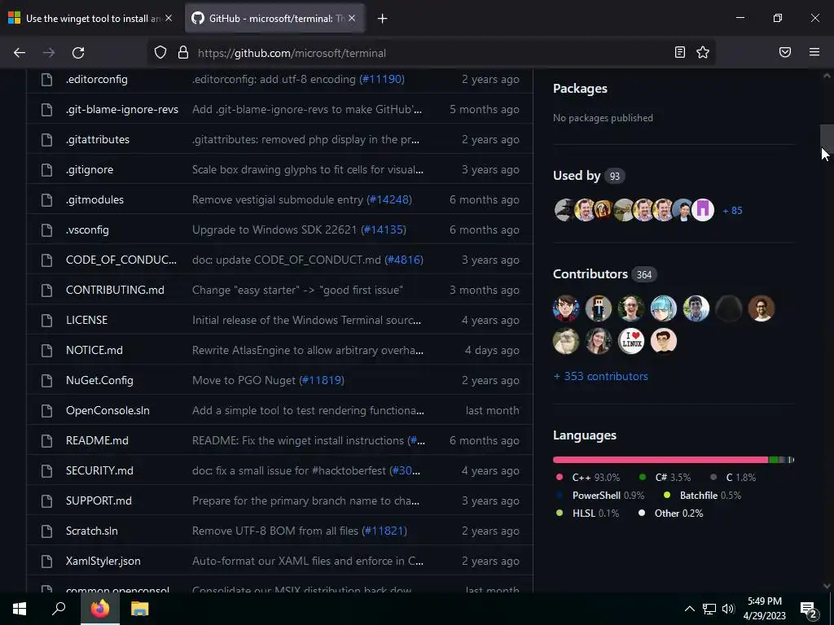Click the + 353 contributors link

(600, 376)
